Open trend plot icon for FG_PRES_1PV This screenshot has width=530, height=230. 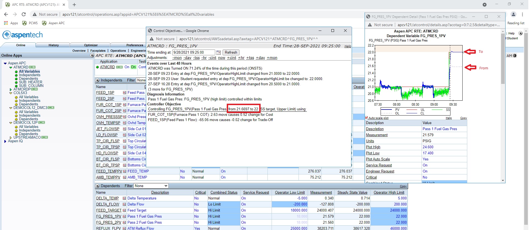124,217
